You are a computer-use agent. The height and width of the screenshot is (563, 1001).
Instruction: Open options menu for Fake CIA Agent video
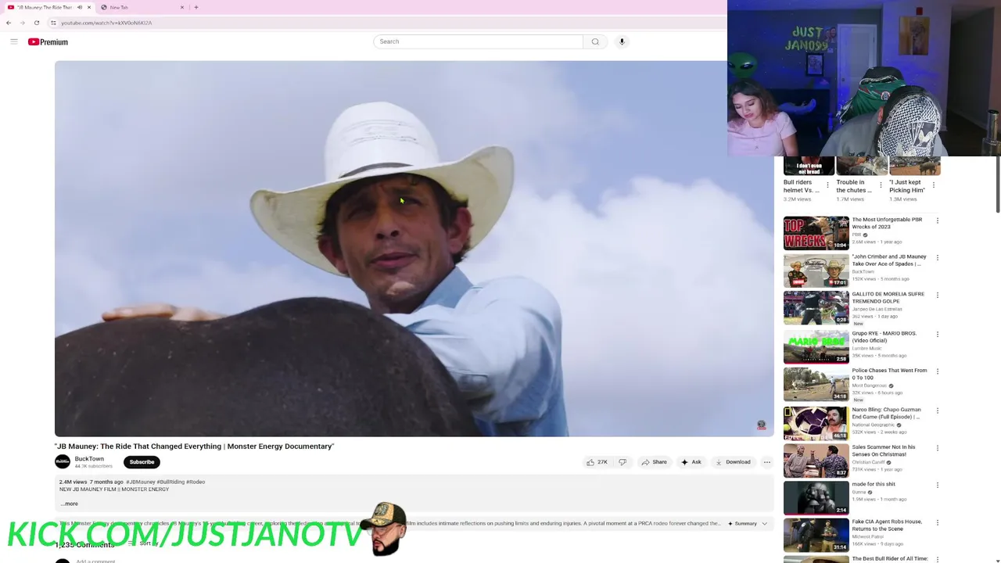coord(937,522)
